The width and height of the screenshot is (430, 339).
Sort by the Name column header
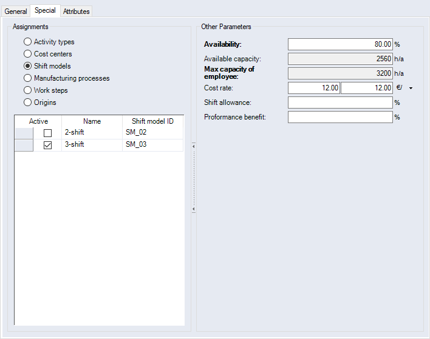point(92,121)
